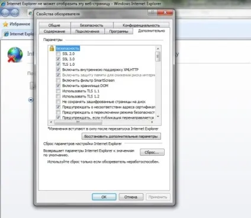Switch to the Содержание tab
This screenshot has height=218, width=251.
coord(54,31)
